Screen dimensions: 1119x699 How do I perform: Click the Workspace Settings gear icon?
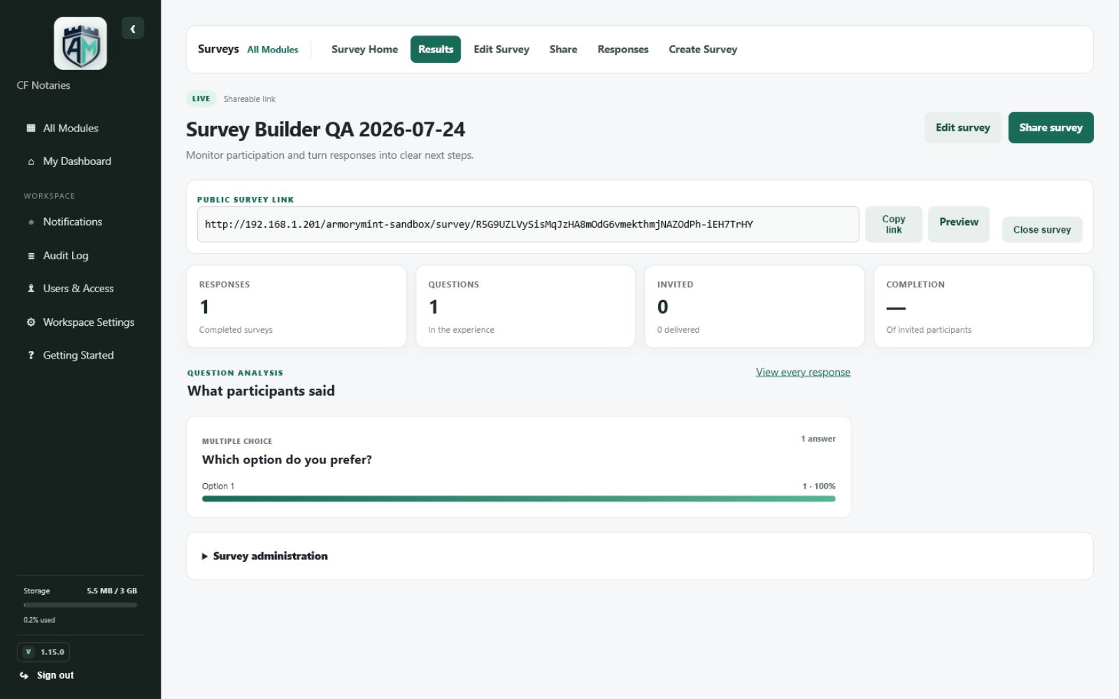coord(31,322)
